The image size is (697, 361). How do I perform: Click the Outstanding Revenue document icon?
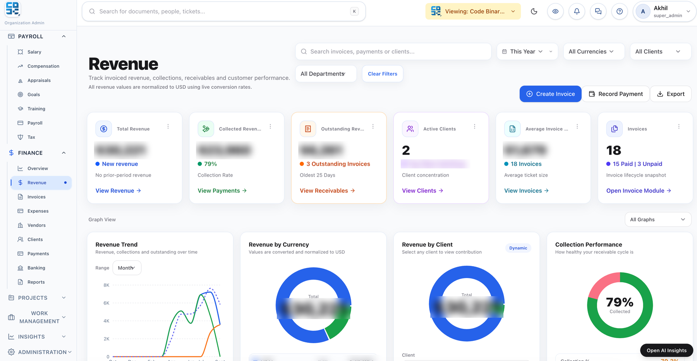pyautogui.click(x=308, y=129)
